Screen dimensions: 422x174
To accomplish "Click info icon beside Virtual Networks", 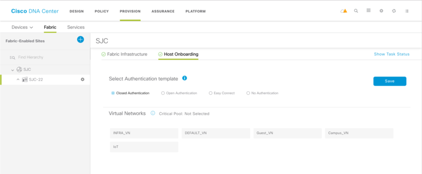I will tap(153, 113).
